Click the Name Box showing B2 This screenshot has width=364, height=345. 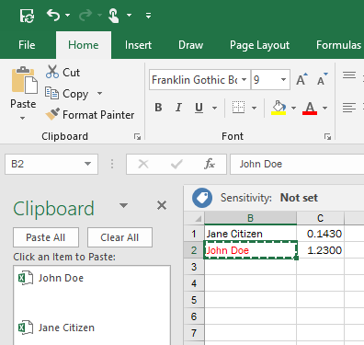tap(43, 164)
